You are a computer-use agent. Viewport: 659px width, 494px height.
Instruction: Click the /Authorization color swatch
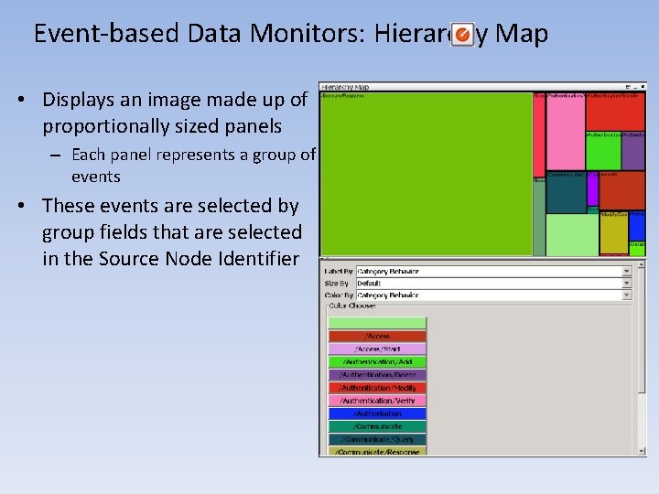click(x=377, y=413)
